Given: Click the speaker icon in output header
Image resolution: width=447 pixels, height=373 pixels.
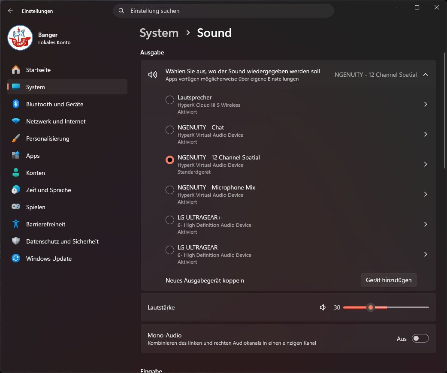Looking at the screenshot, I should 153,75.
